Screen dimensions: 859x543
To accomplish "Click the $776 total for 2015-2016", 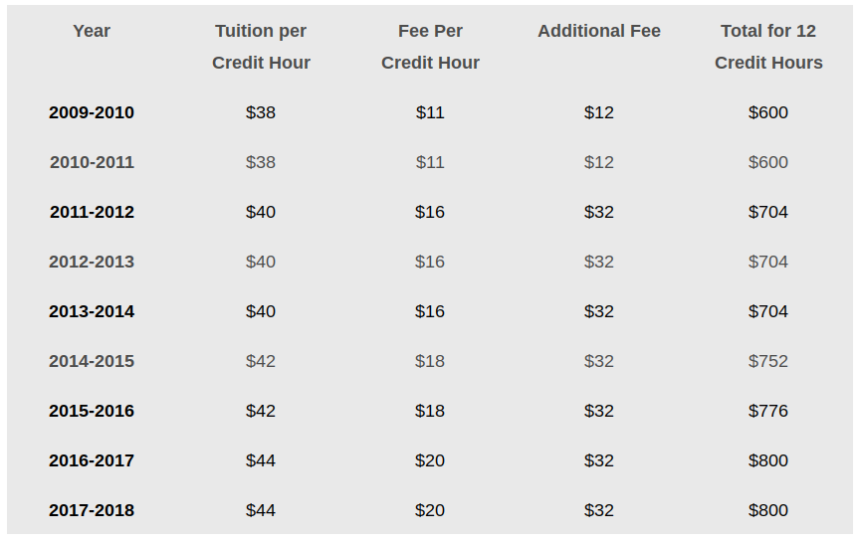I will coord(768,411).
